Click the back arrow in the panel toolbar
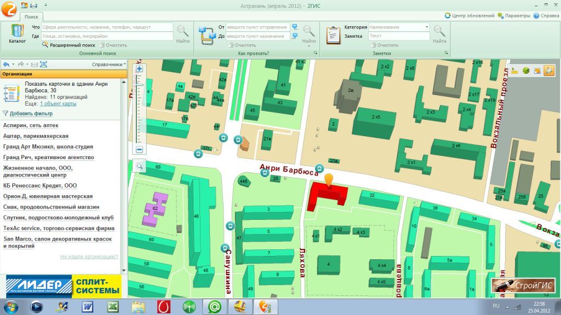This screenshot has width=561, height=315. click(6, 65)
